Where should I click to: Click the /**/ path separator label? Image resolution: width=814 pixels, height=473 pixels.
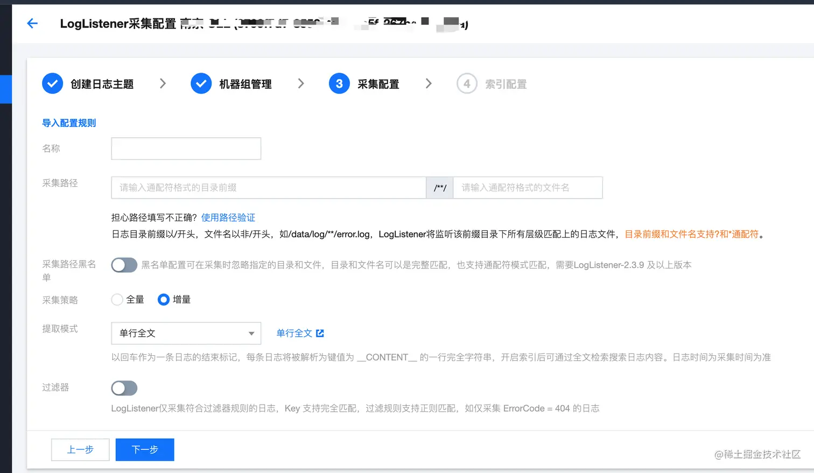440,188
